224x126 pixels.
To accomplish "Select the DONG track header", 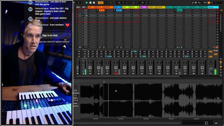I will point(109,7).
